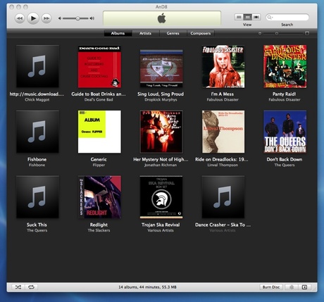The width and height of the screenshot is (324, 302).
Task: Skip forward with the next track button
Action: (46, 18)
